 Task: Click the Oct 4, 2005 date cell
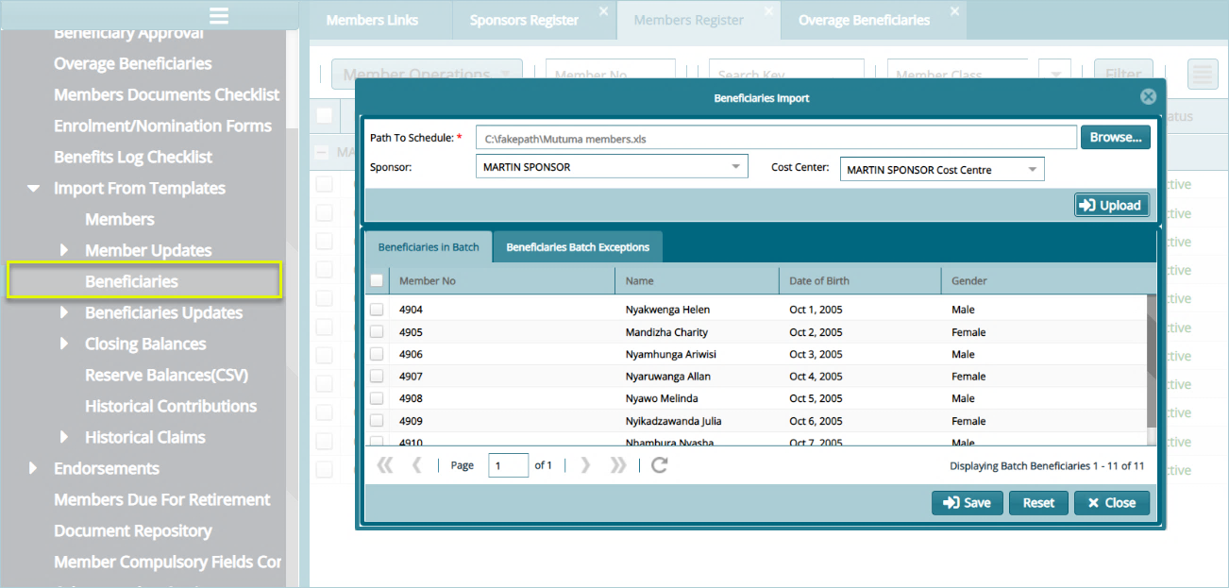[817, 377]
